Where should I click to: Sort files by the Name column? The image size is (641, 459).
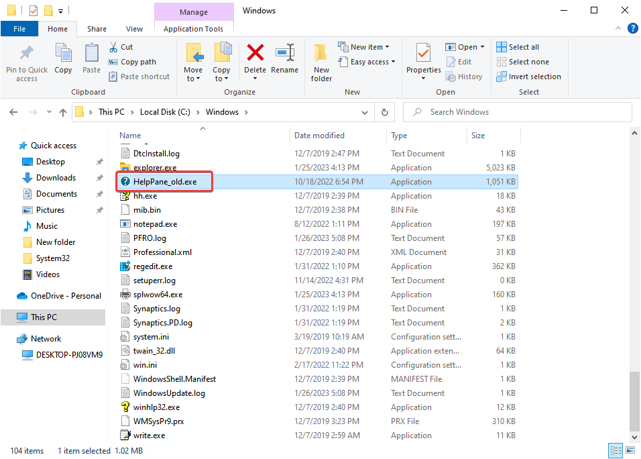130,136
